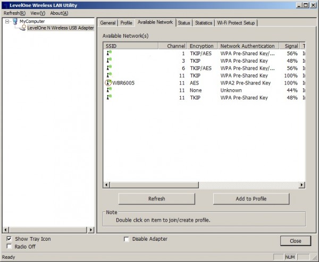
Task: Sort by the Channel column header
Action: (x=173, y=46)
